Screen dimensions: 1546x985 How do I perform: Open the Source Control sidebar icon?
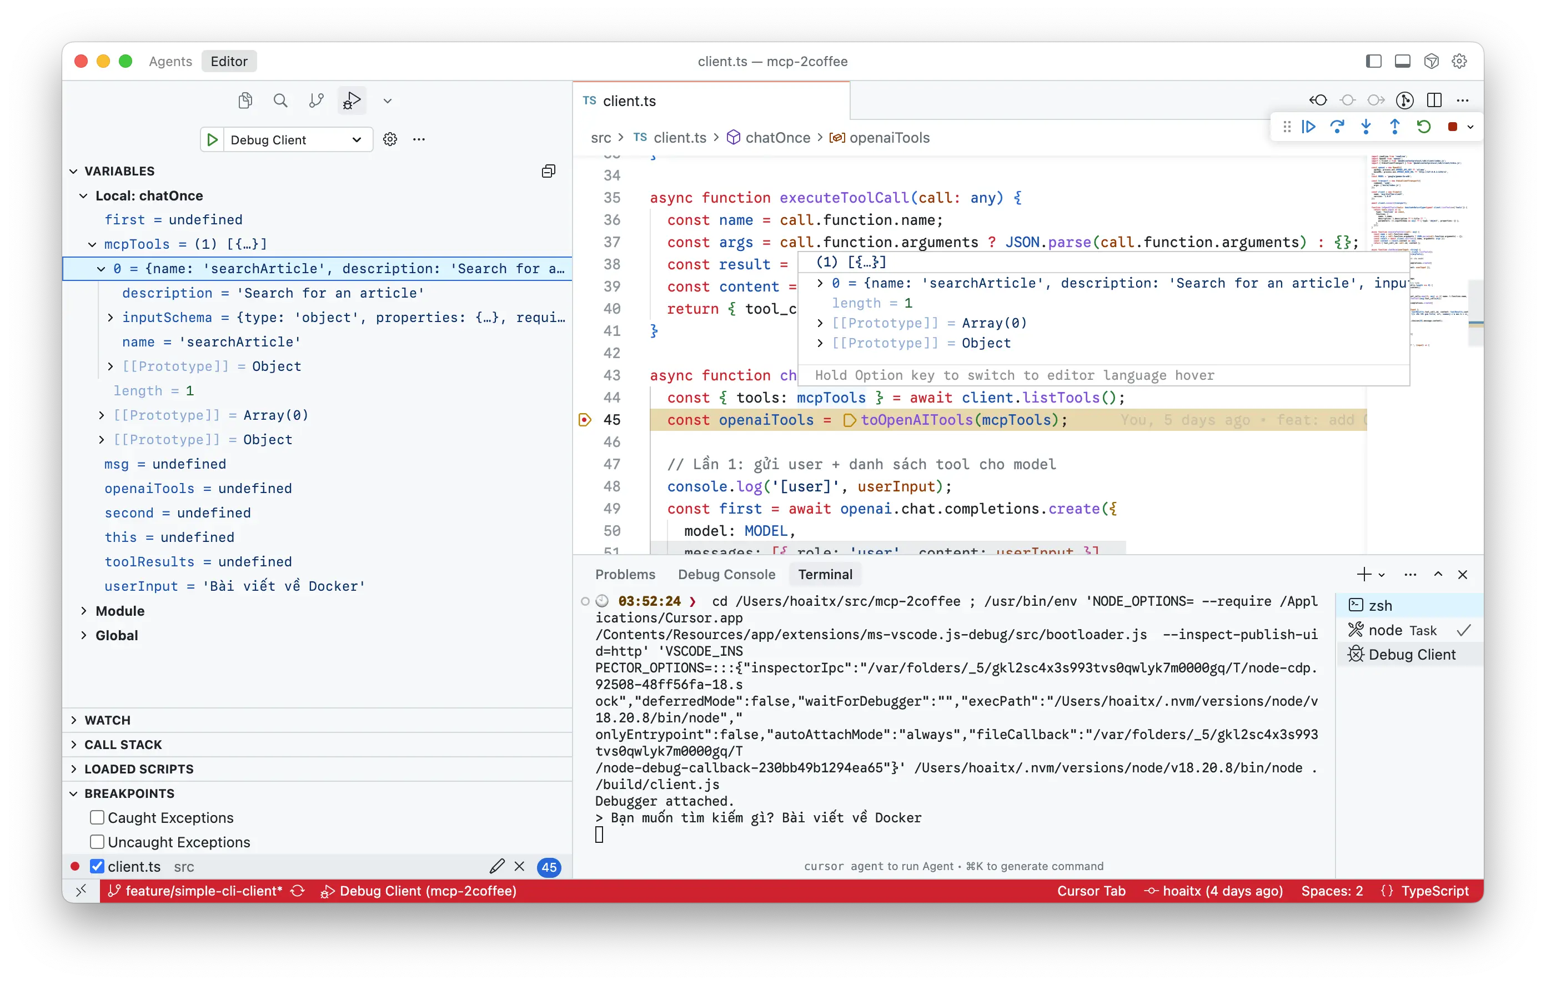click(316, 100)
